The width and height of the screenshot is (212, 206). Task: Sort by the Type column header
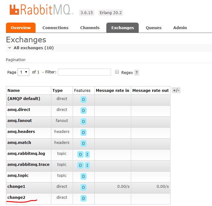tap(58, 91)
